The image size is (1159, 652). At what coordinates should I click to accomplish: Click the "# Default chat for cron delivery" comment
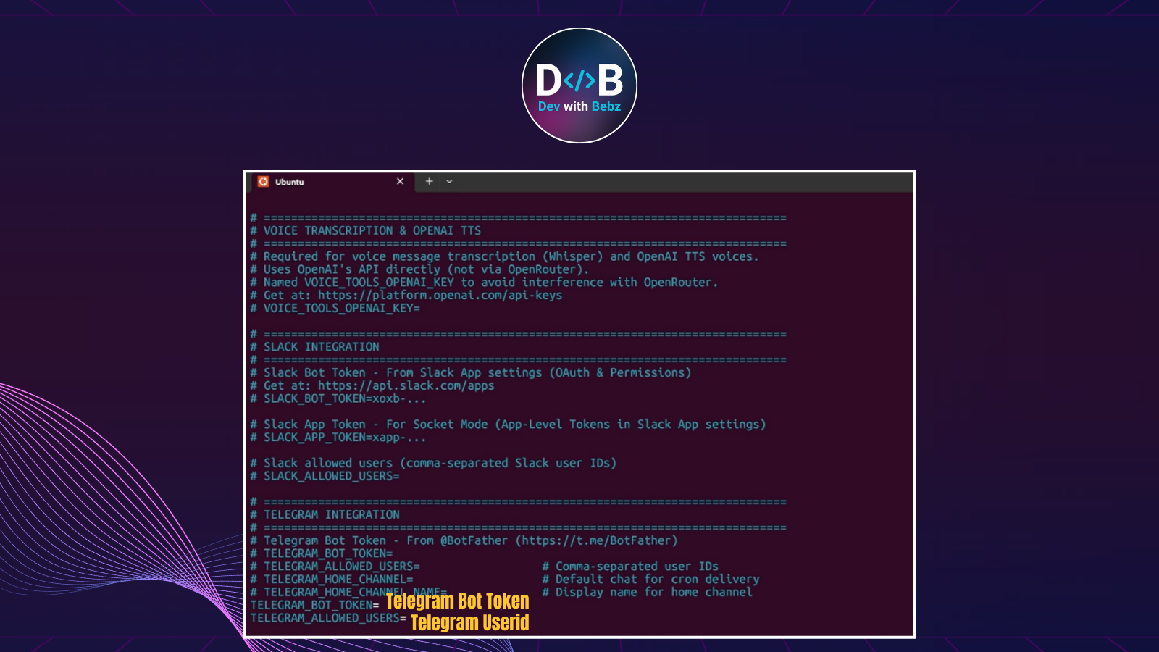point(650,580)
